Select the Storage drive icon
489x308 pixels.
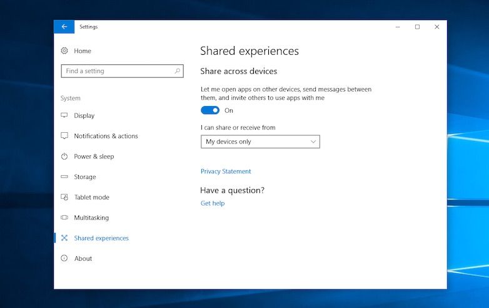(64, 176)
